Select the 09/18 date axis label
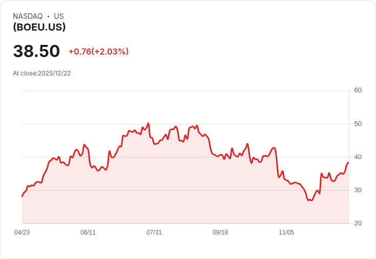This screenshot has width=376, height=259. pos(220,232)
